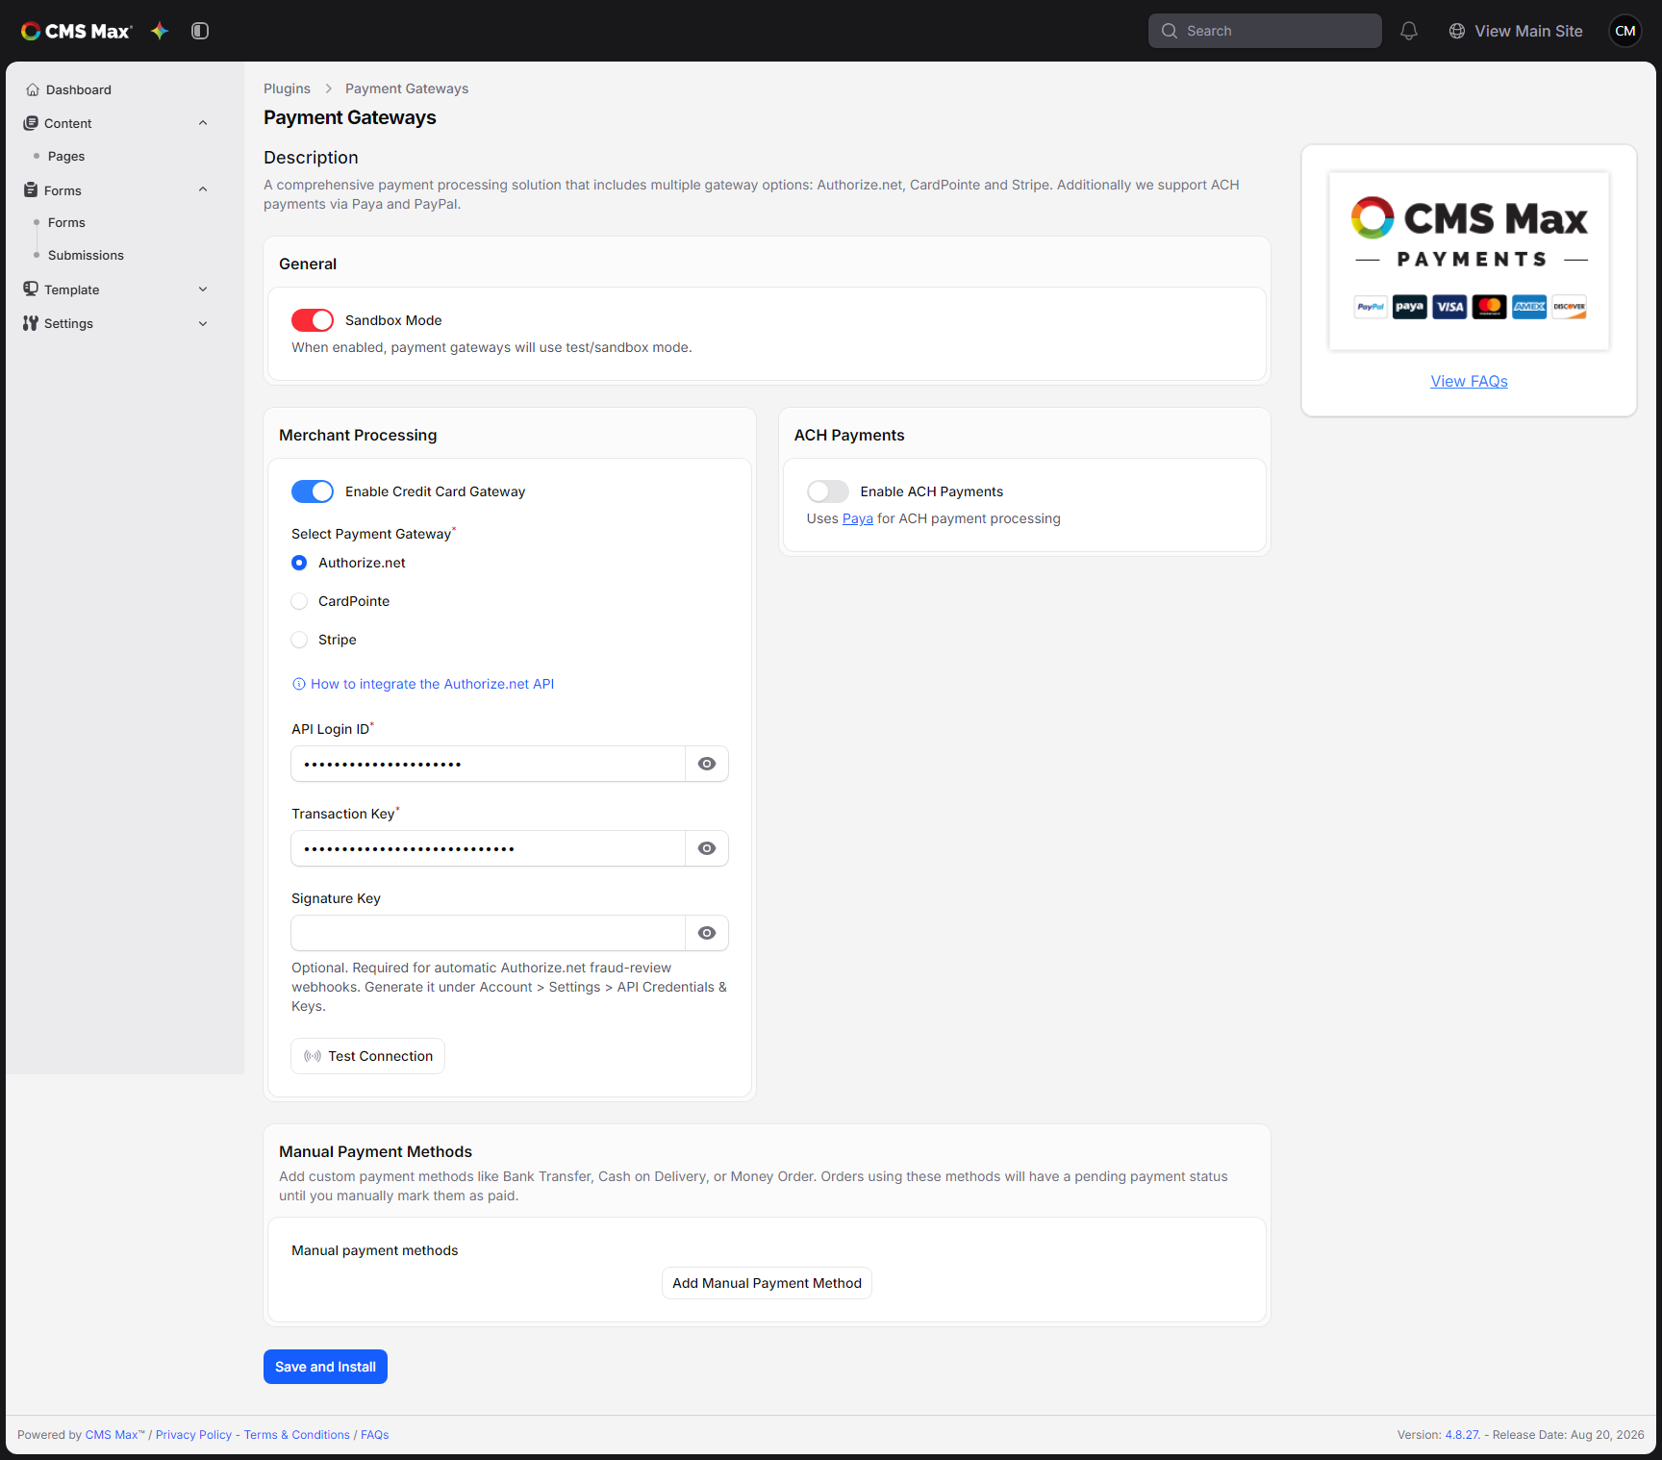Viewport: 1662px width, 1460px height.
Task: Click the Settings section icon
Action: (31, 323)
